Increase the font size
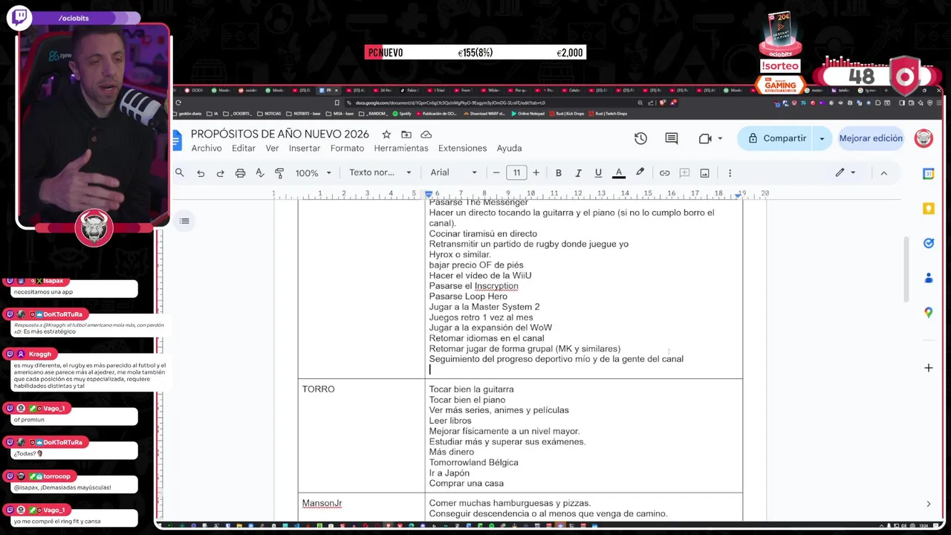951x535 pixels. click(536, 172)
